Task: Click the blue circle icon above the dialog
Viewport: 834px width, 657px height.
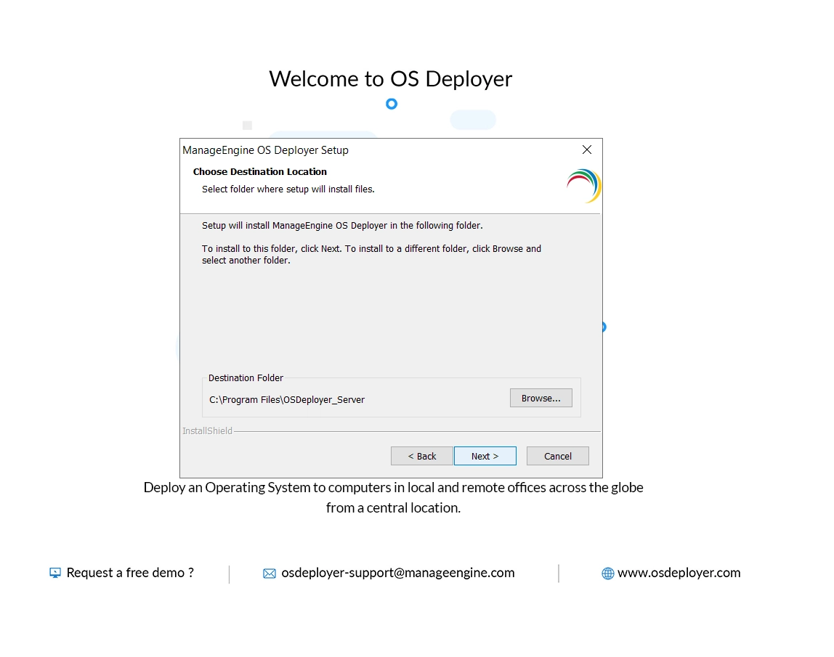Action: click(392, 104)
